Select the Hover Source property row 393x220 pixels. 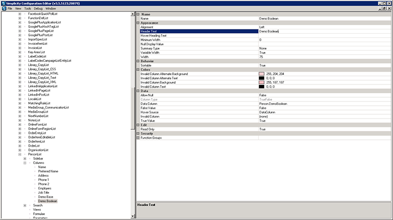point(265,112)
